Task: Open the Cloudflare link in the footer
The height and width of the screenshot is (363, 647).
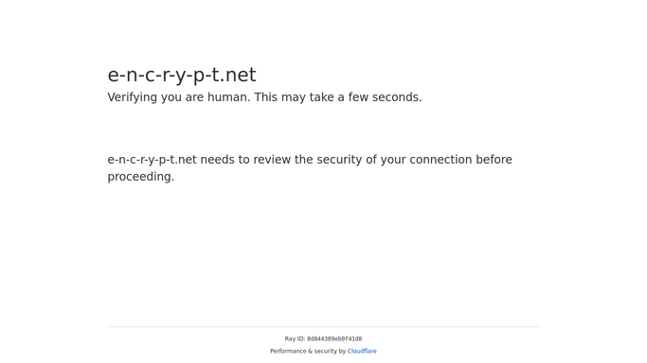Action: pyautogui.click(x=362, y=351)
